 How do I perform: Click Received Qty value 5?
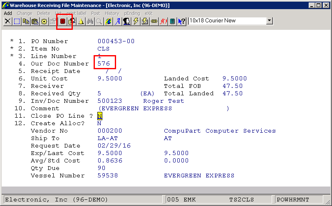point(99,93)
